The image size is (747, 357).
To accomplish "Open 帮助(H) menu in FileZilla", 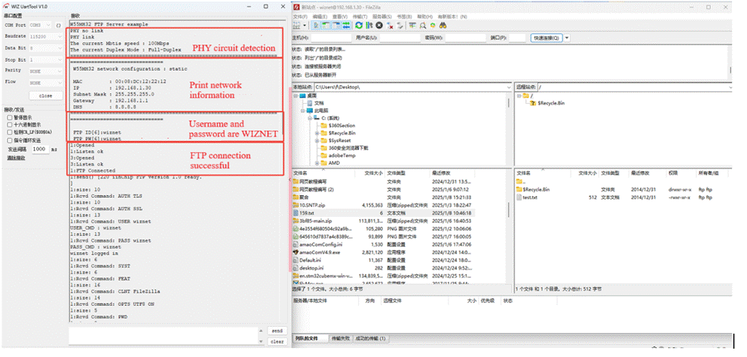I will point(424,16).
